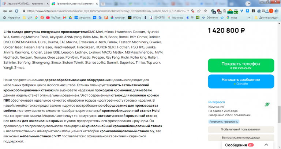The height and width of the screenshot is (149, 281).
Task: Open the Сообщения panel header
Action: (247, 145)
